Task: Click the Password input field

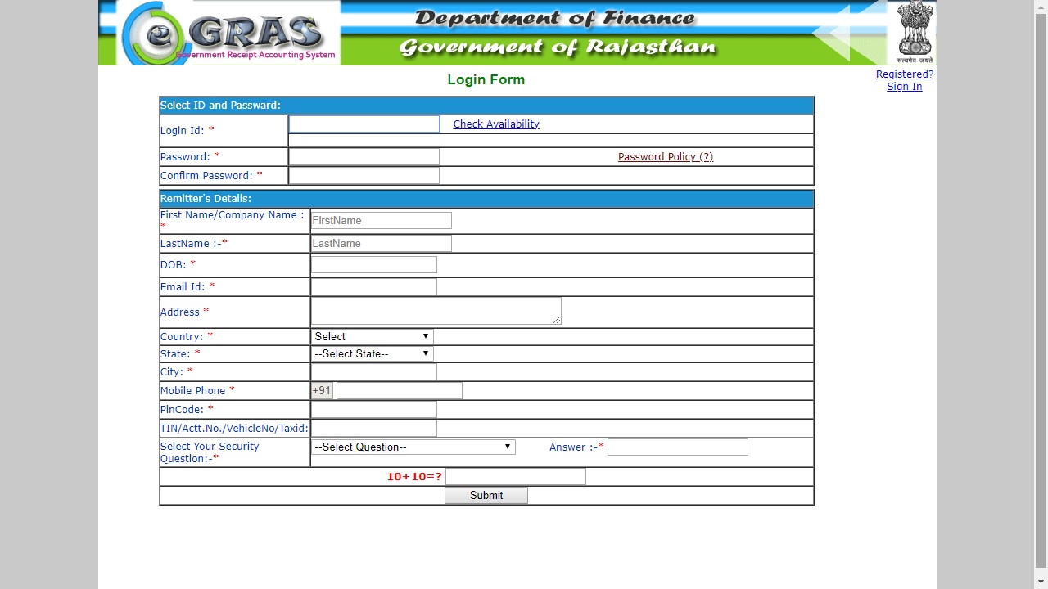Action: click(x=363, y=156)
